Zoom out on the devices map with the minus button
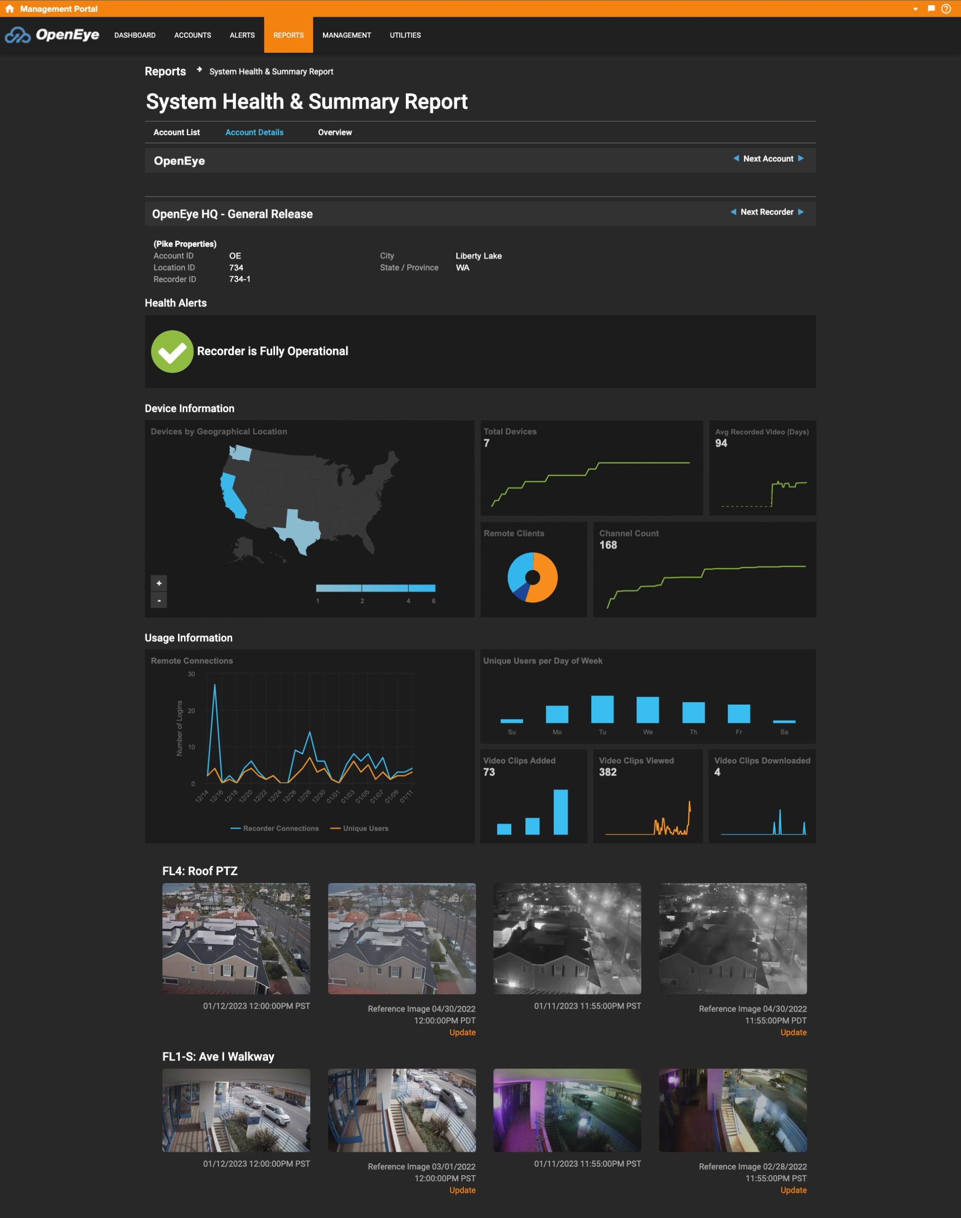The height and width of the screenshot is (1218, 961). 159,601
